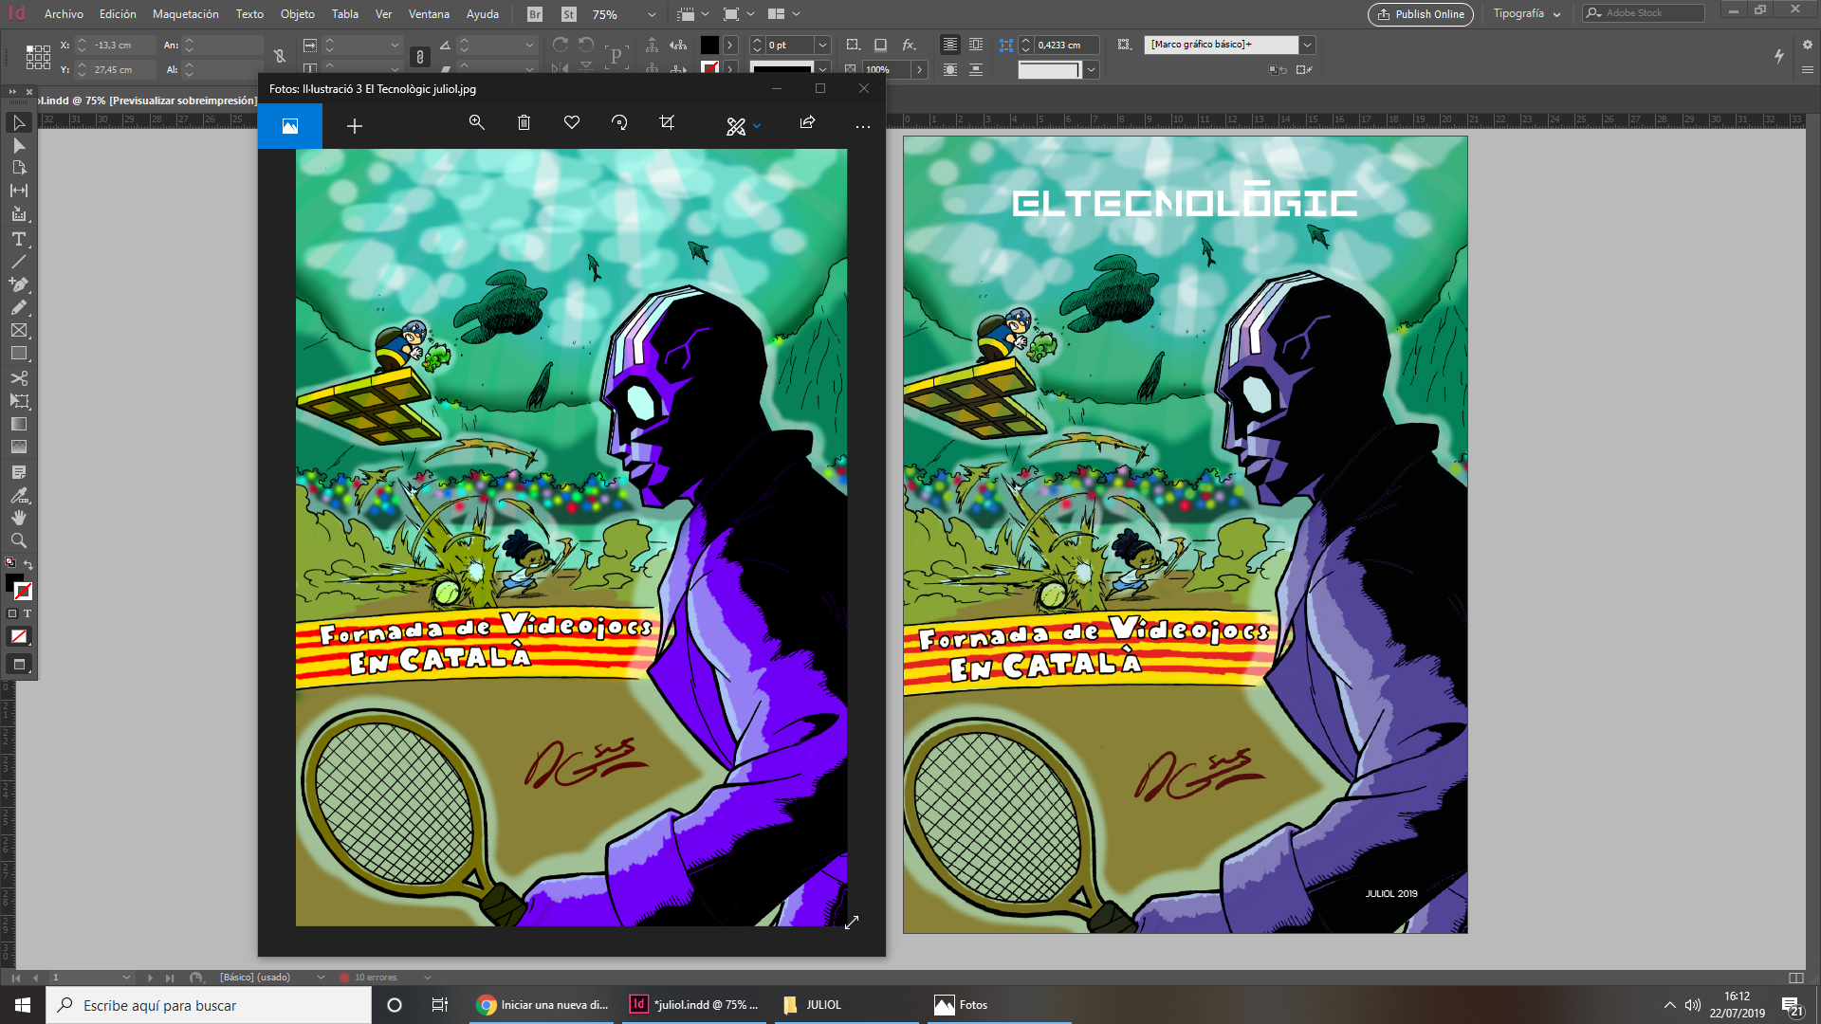
Task: Set formatting to affect text
Action: [x=28, y=614]
